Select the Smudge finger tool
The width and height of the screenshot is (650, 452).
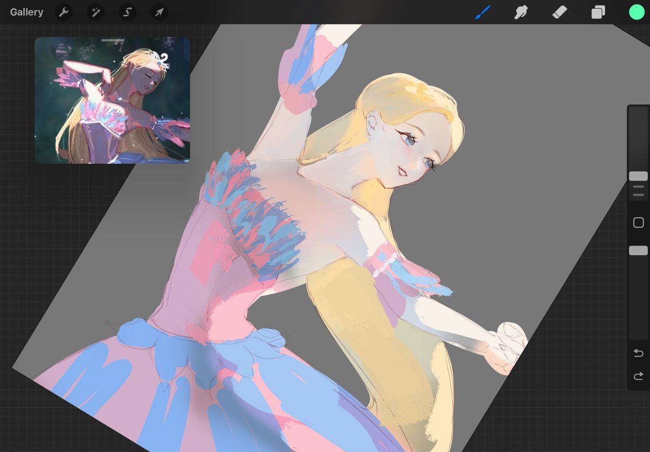pyautogui.click(x=521, y=12)
